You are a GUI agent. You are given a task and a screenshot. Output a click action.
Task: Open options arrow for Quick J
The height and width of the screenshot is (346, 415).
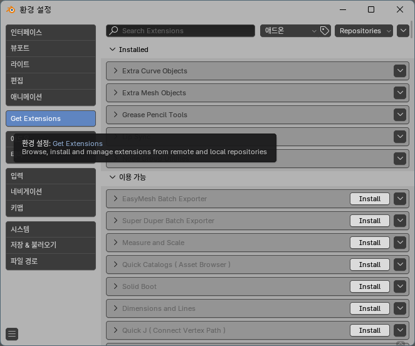(x=400, y=330)
